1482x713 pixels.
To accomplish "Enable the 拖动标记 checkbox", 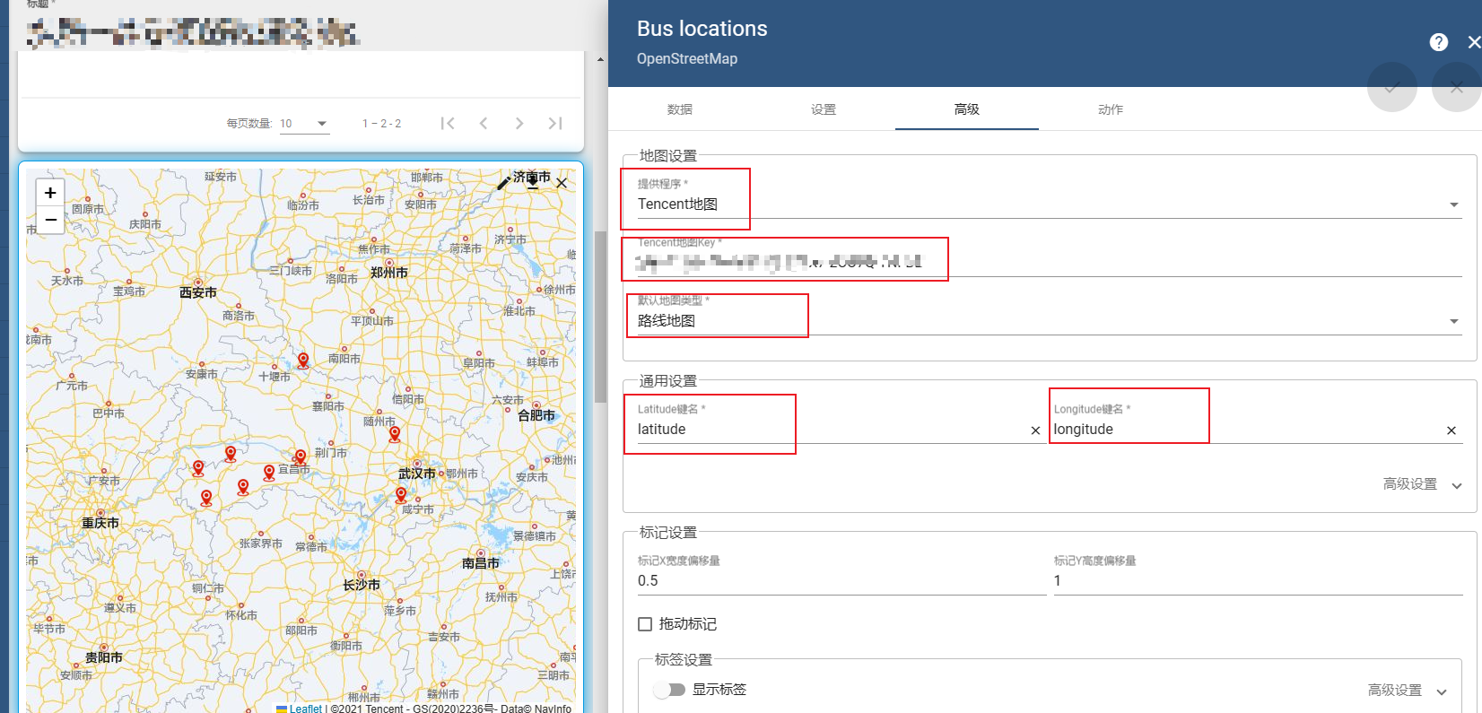I will 645,624.
